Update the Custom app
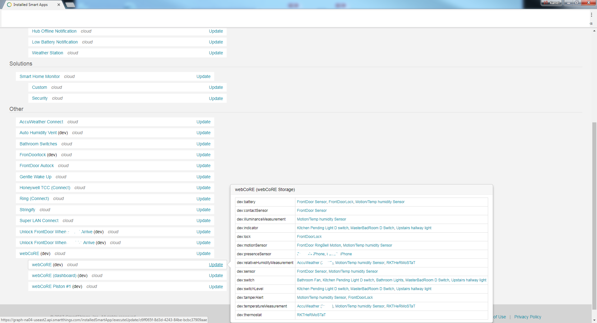Image resolution: width=597 pixels, height=323 pixels. coord(216,87)
